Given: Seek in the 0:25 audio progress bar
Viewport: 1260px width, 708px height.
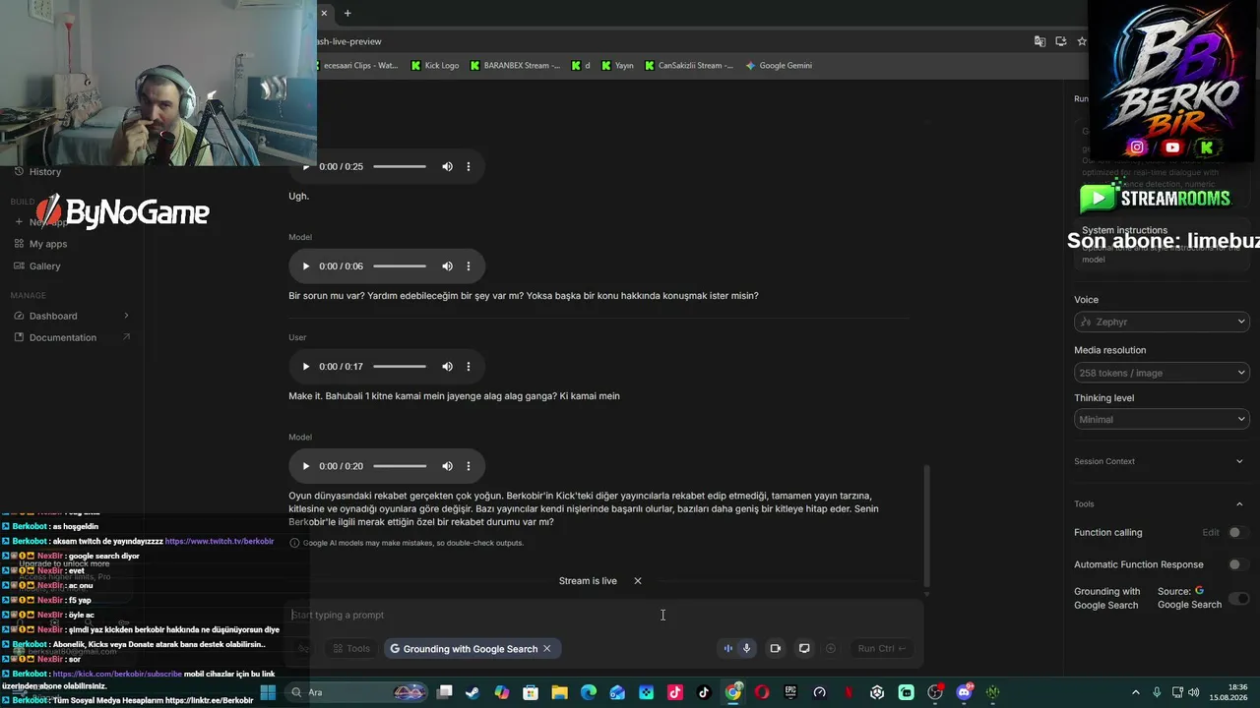Looking at the screenshot, I should click(400, 166).
